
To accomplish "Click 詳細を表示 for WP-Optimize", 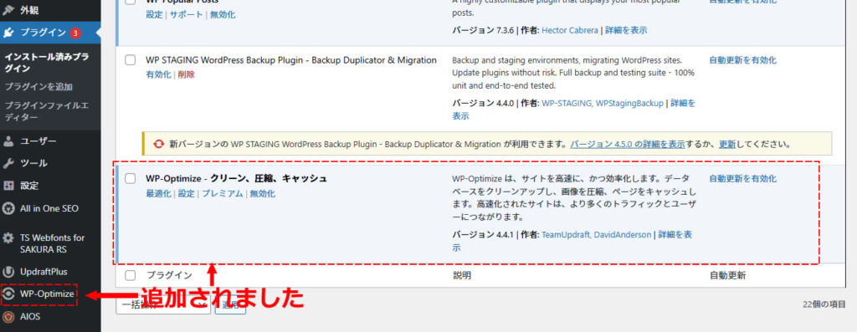I will pos(675,235).
